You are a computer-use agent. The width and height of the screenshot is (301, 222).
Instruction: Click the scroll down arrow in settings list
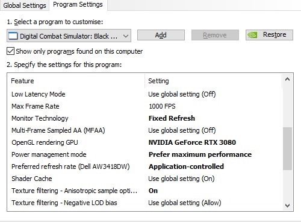coord(287,206)
